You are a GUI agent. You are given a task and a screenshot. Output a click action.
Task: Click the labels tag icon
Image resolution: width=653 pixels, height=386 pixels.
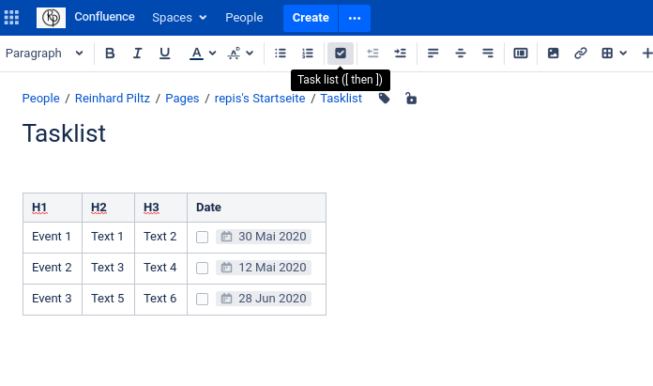point(384,99)
